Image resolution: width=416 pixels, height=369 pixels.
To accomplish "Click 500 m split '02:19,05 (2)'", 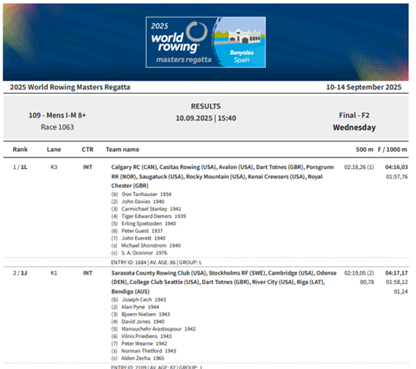I will click(359, 273).
